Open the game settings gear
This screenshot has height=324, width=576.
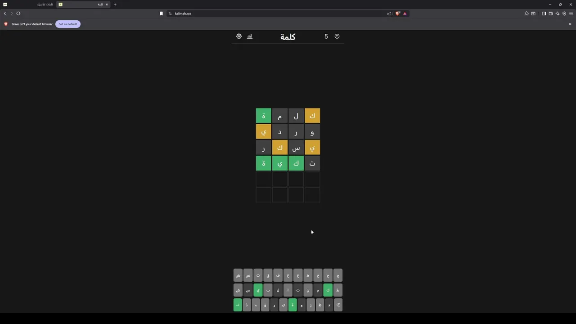tap(239, 36)
